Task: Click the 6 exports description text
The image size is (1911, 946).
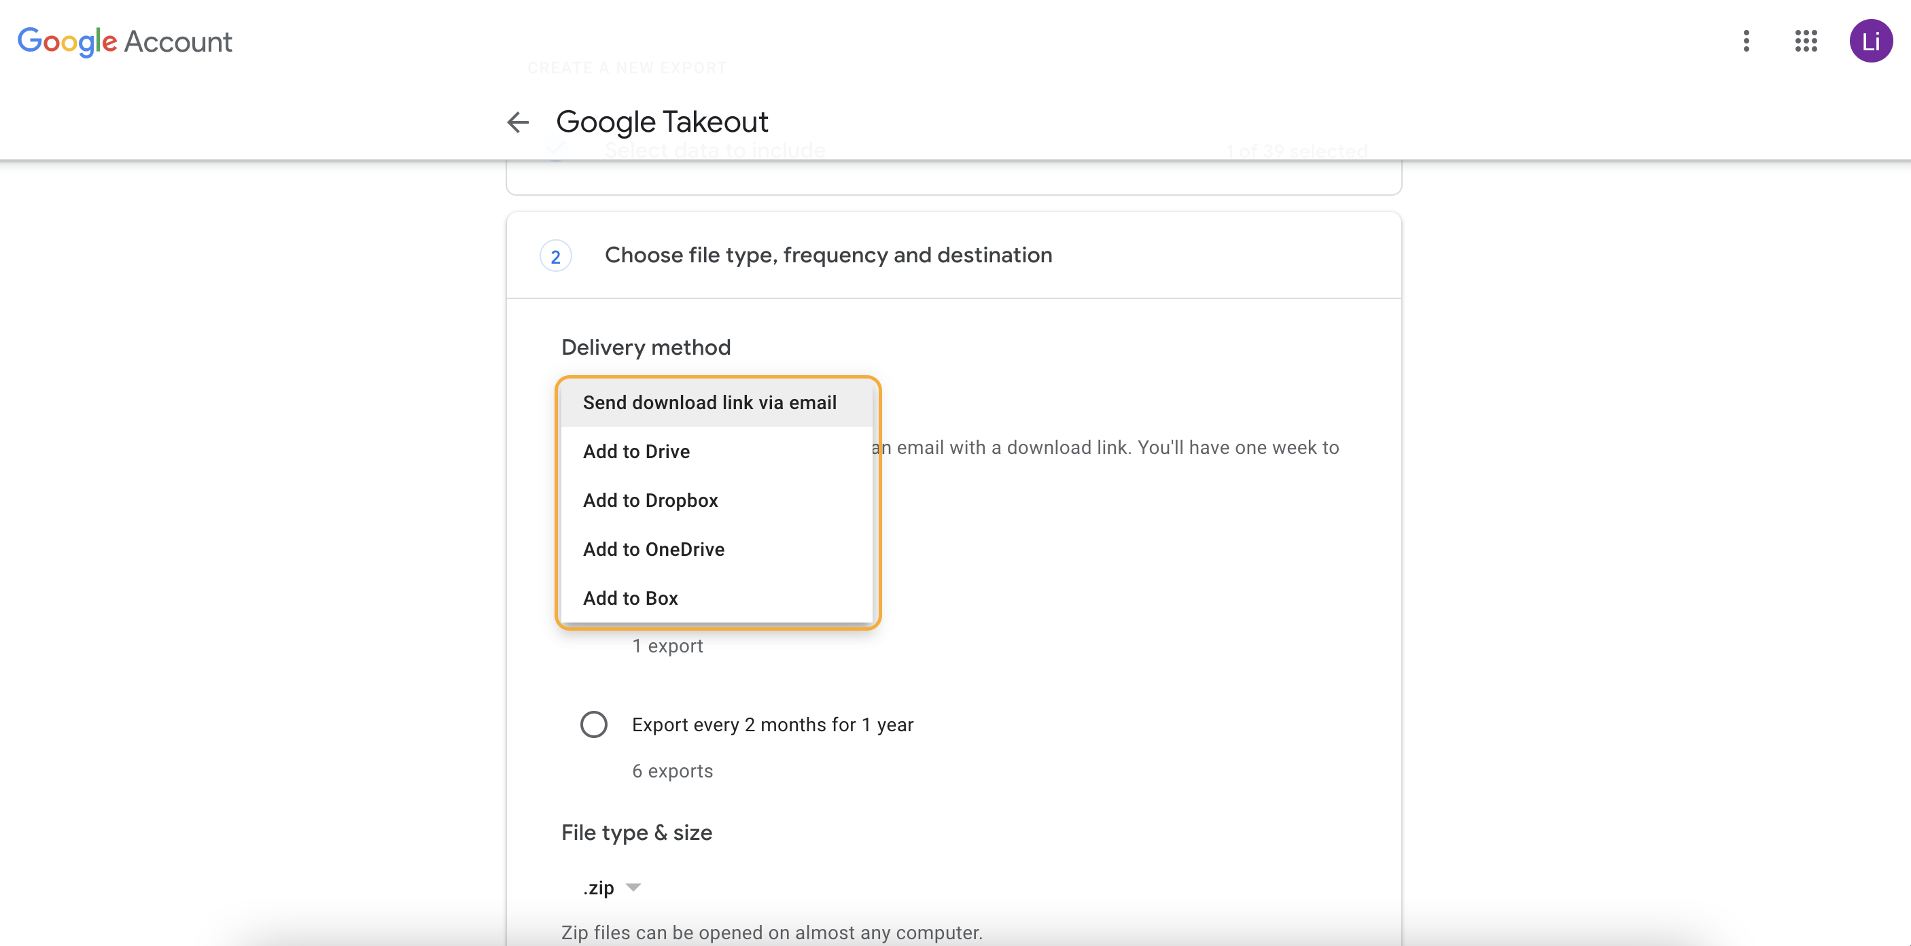Action: click(x=672, y=771)
